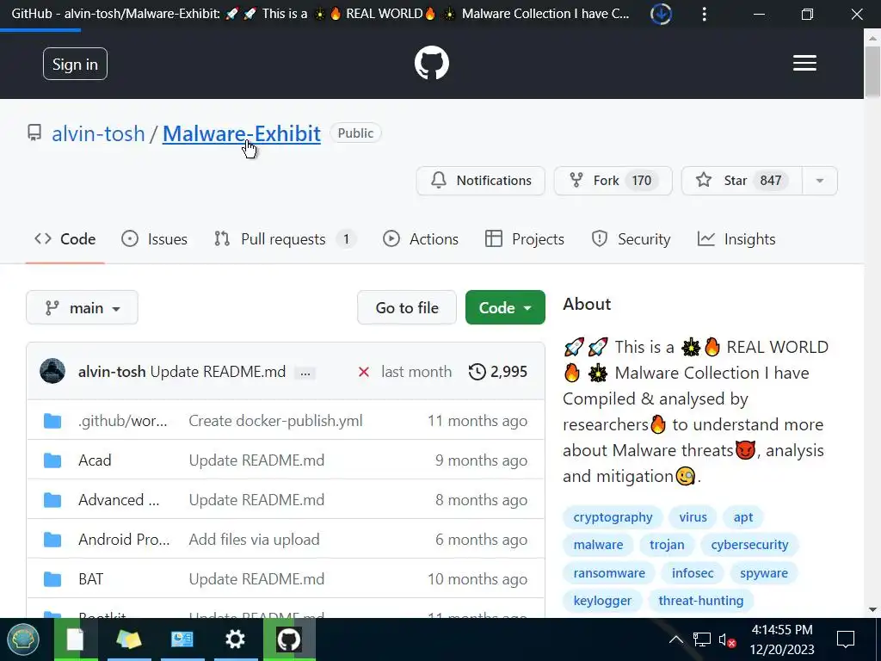Open the sticky notes app on taskbar

[x=129, y=639]
